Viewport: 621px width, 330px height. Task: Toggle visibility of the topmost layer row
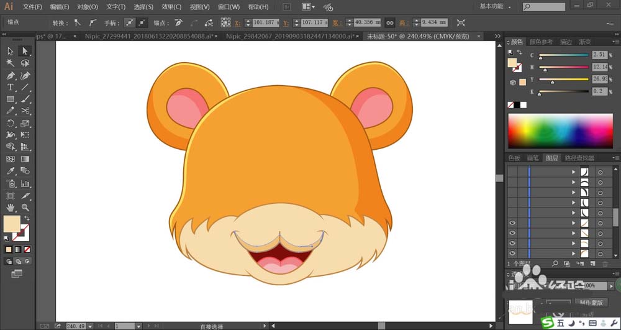(512, 172)
